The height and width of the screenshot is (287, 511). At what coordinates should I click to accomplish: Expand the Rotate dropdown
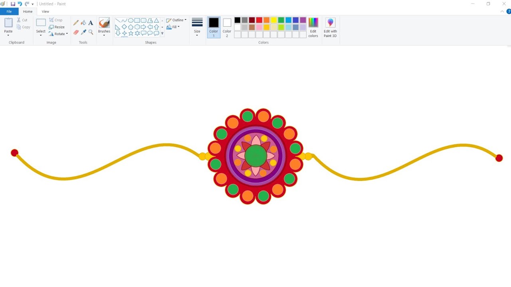[x=67, y=34]
